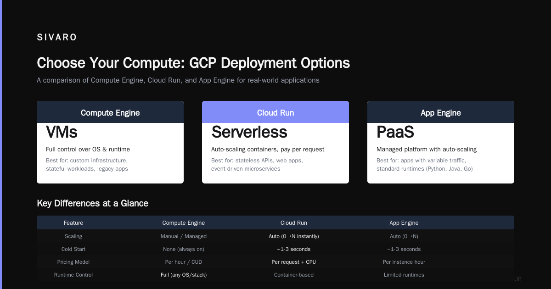Click 'Best for: stateless APIs, web apps' description
551x289 pixels.
[x=257, y=165]
